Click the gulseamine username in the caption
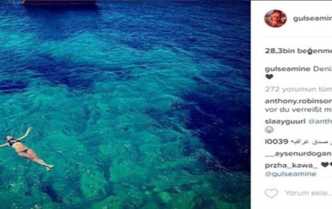This screenshot has height=209, width=332. [288, 69]
